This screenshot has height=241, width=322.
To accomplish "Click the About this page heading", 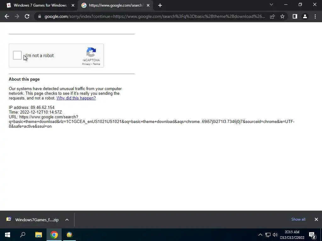I will coord(24,79).
